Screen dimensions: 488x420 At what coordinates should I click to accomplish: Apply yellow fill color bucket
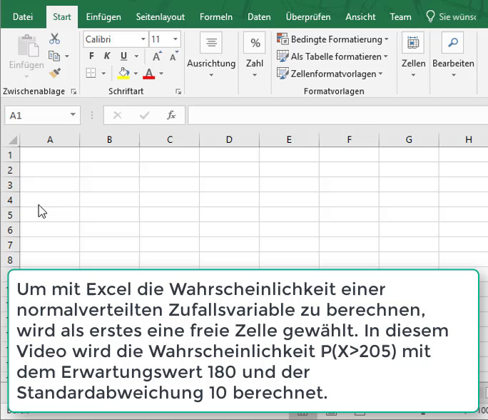(123, 74)
